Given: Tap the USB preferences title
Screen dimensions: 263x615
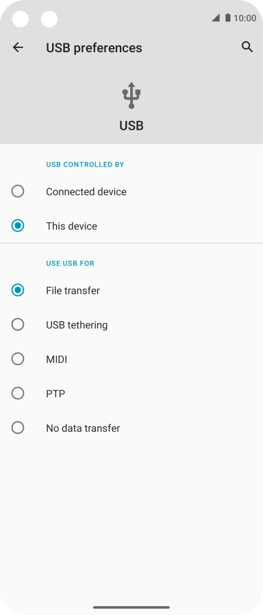Looking at the screenshot, I should click(x=94, y=48).
